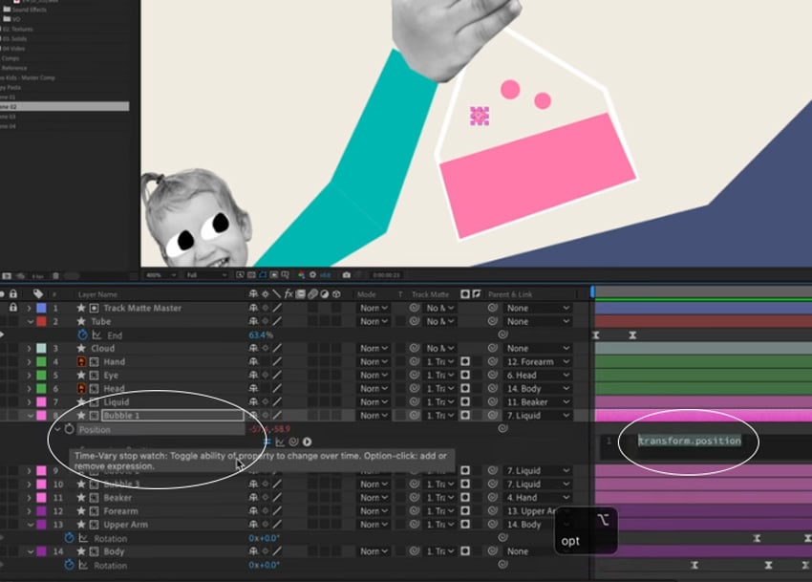Click the End property stopwatch under Tube

(82, 334)
